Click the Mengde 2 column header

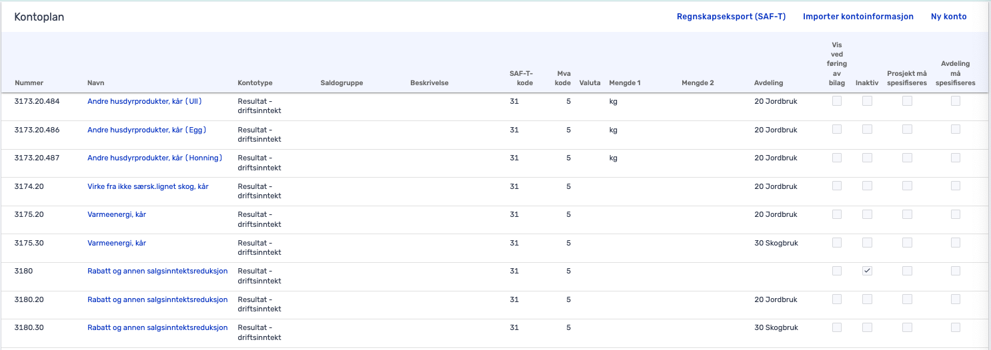[698, 83]
